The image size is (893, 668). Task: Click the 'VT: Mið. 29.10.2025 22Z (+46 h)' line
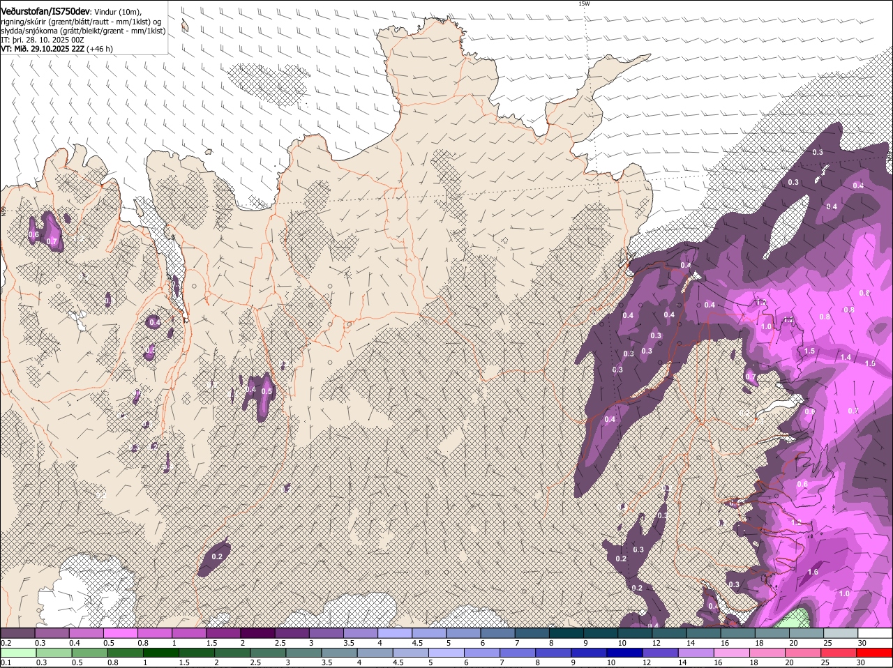57,49
